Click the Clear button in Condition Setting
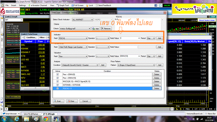Image resolution: width=217 pixels, height=122 pixels. coord(72,101)
